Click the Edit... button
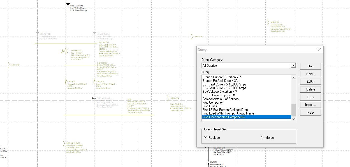Screen dimensions: 350x167 coord(310,82)
